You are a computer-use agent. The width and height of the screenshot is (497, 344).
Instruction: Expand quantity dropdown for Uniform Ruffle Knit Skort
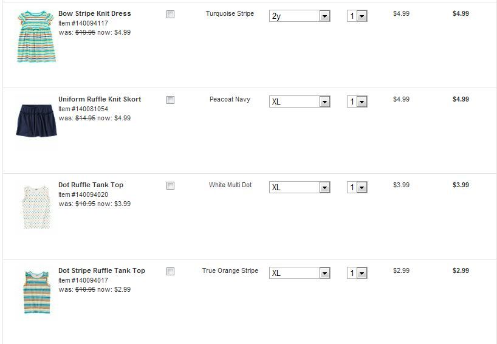point(357,102)
